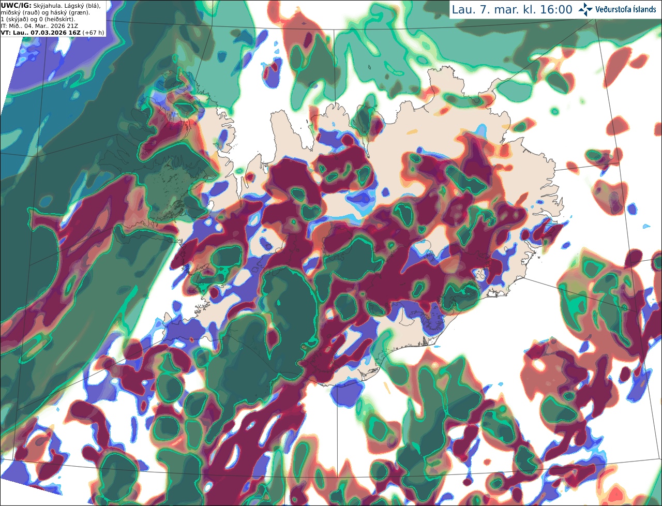Click the "1 (skýjað) og 0 (heiðskírt)." legend line

click(38, 19)
